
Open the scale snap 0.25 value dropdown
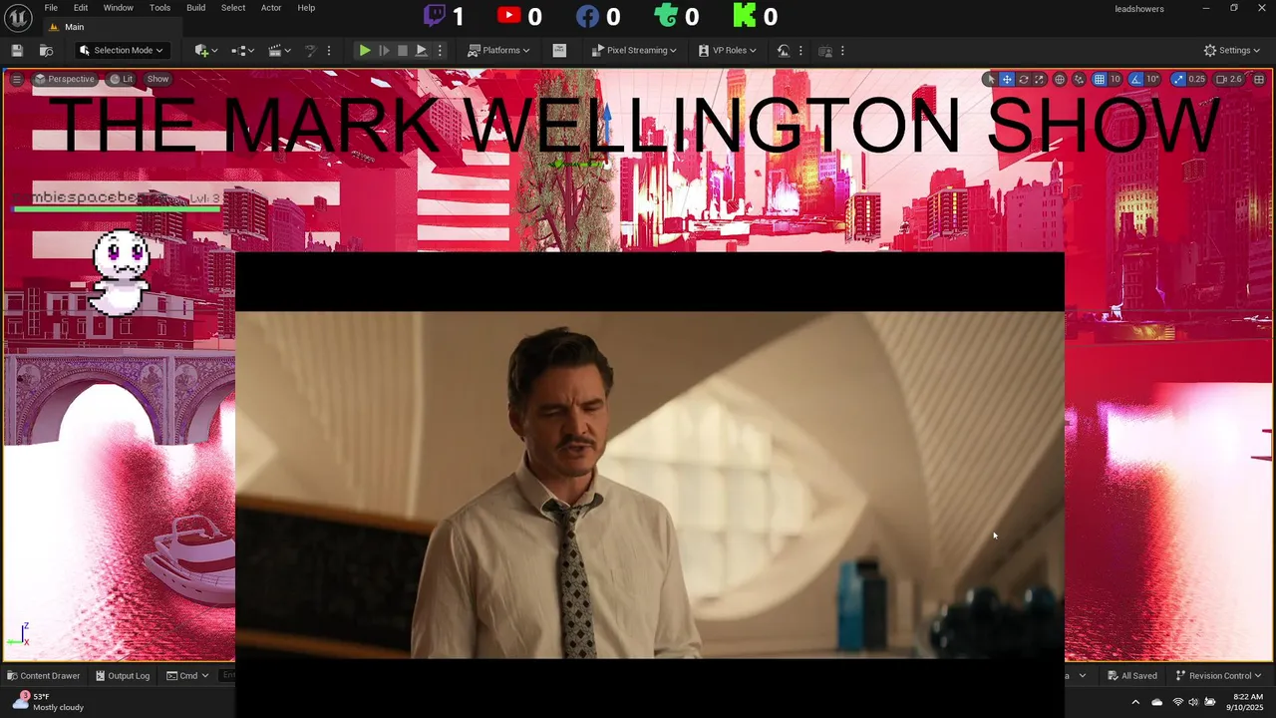pyautogui.click(x=1197, y=79)
